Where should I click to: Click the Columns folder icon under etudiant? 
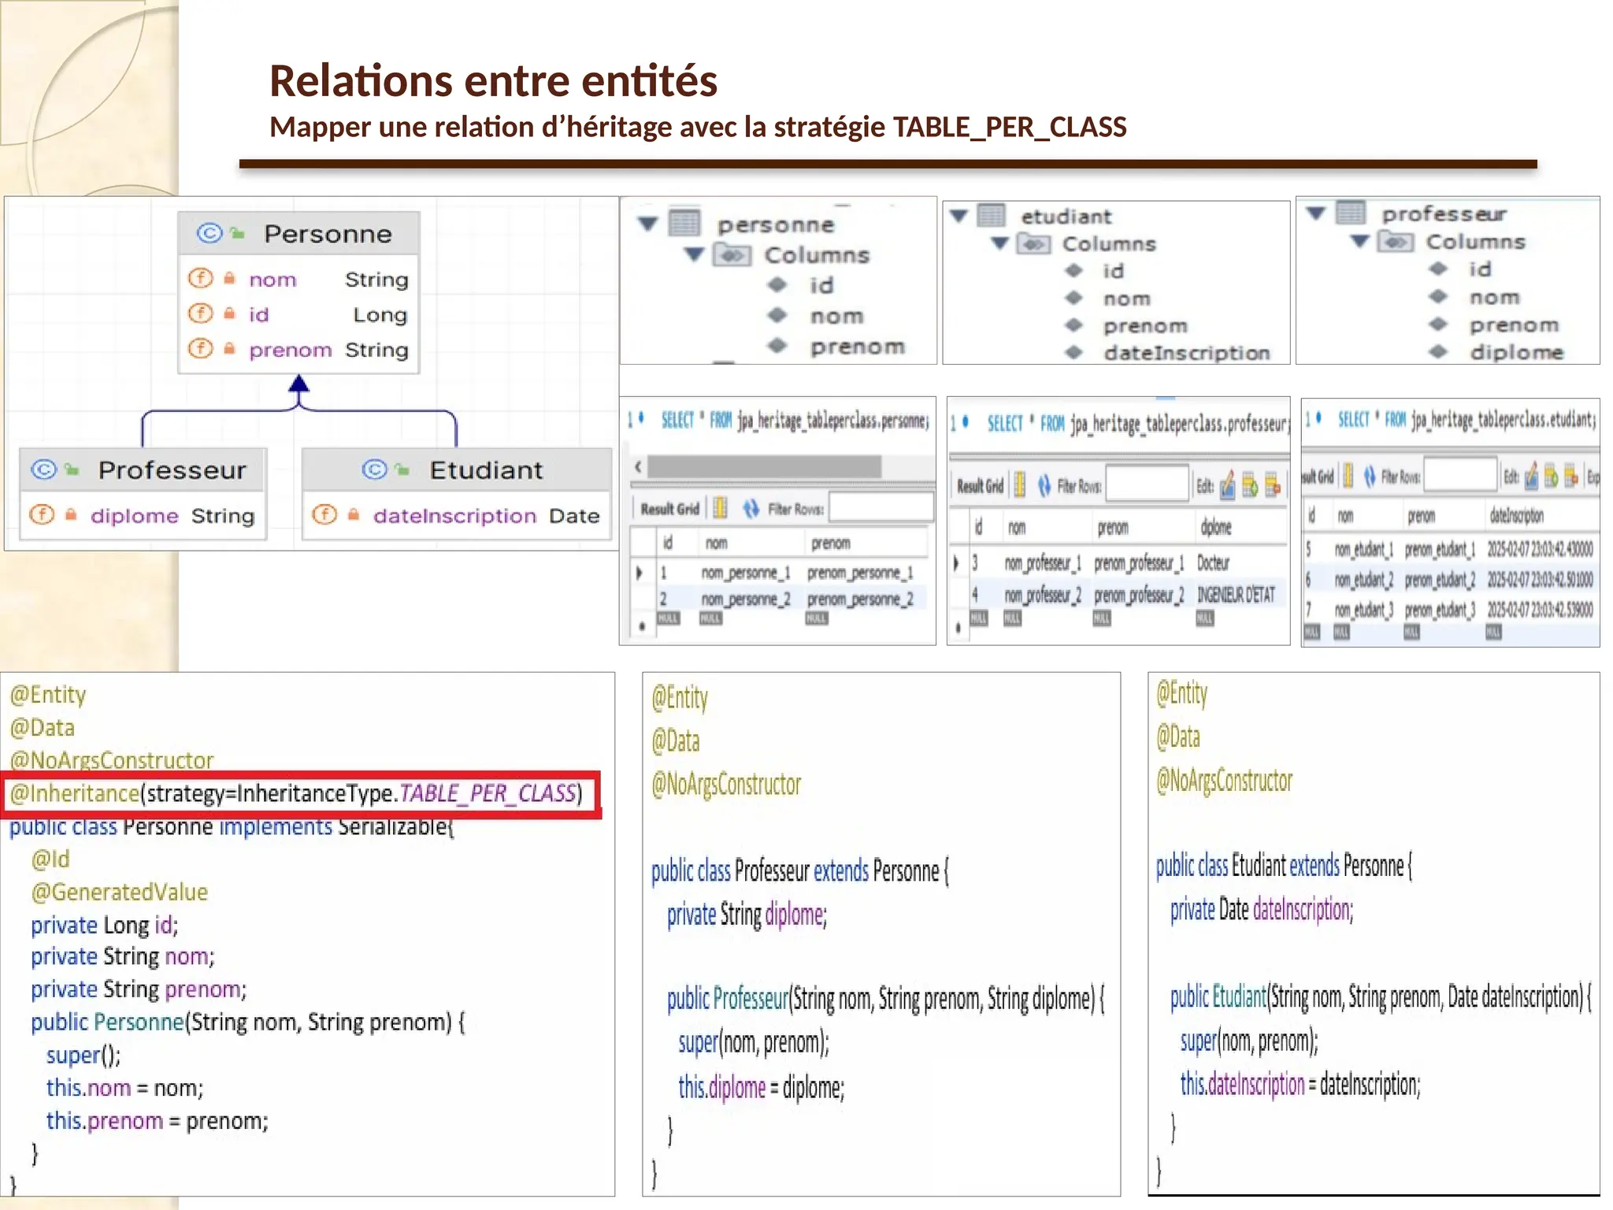click(1033, 243)
